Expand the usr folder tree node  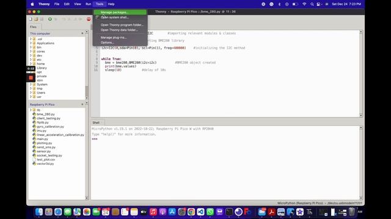click(31, 97)
